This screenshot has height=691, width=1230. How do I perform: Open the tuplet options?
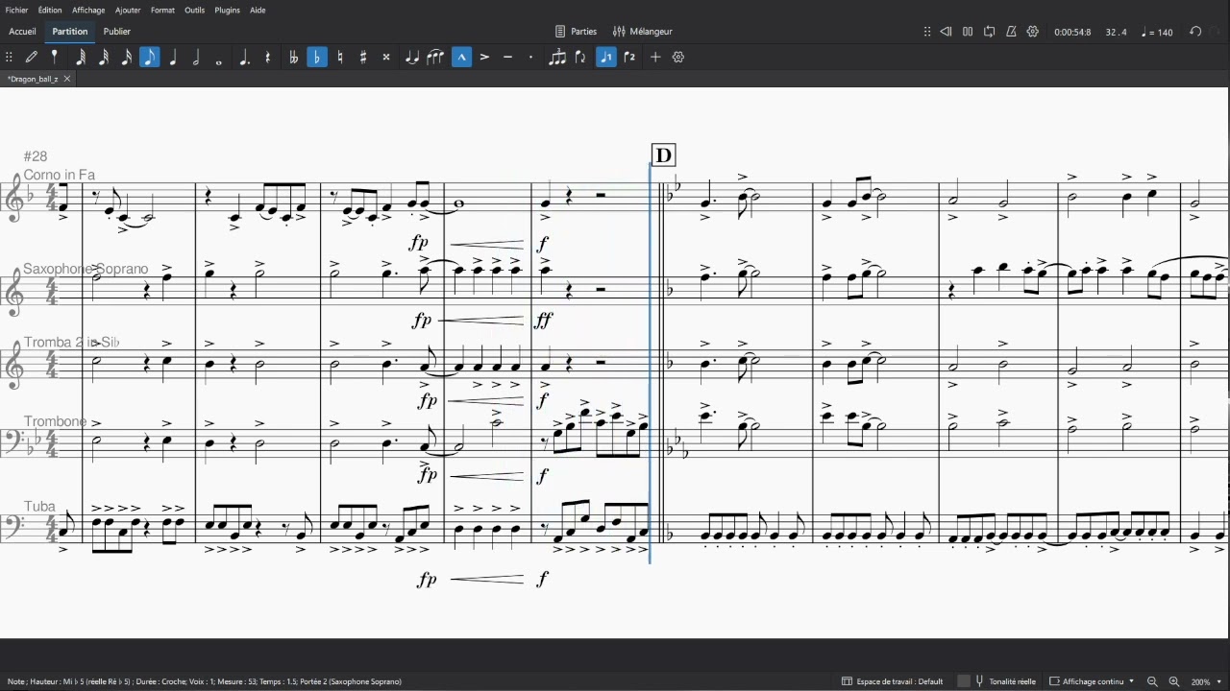[557, 58]
